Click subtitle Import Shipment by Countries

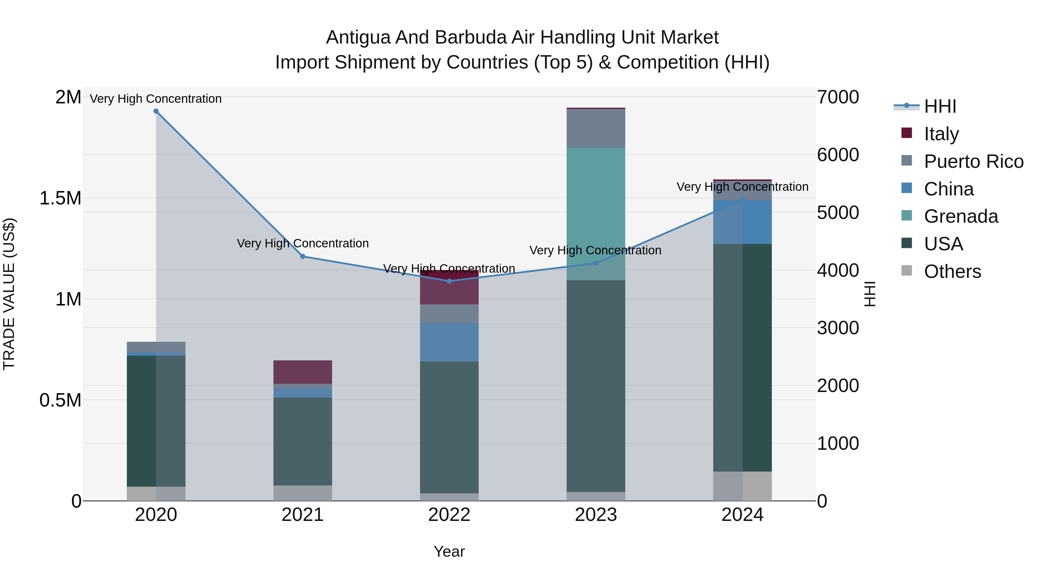[x=522, y=62]
